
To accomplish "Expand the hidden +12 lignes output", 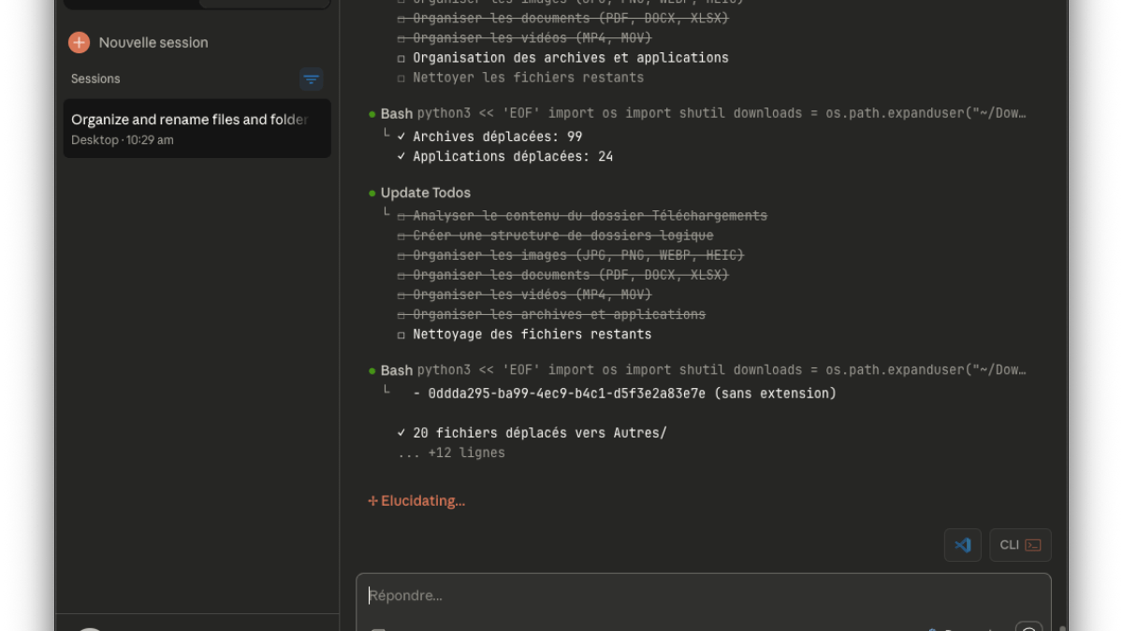I will pos(452,452).
